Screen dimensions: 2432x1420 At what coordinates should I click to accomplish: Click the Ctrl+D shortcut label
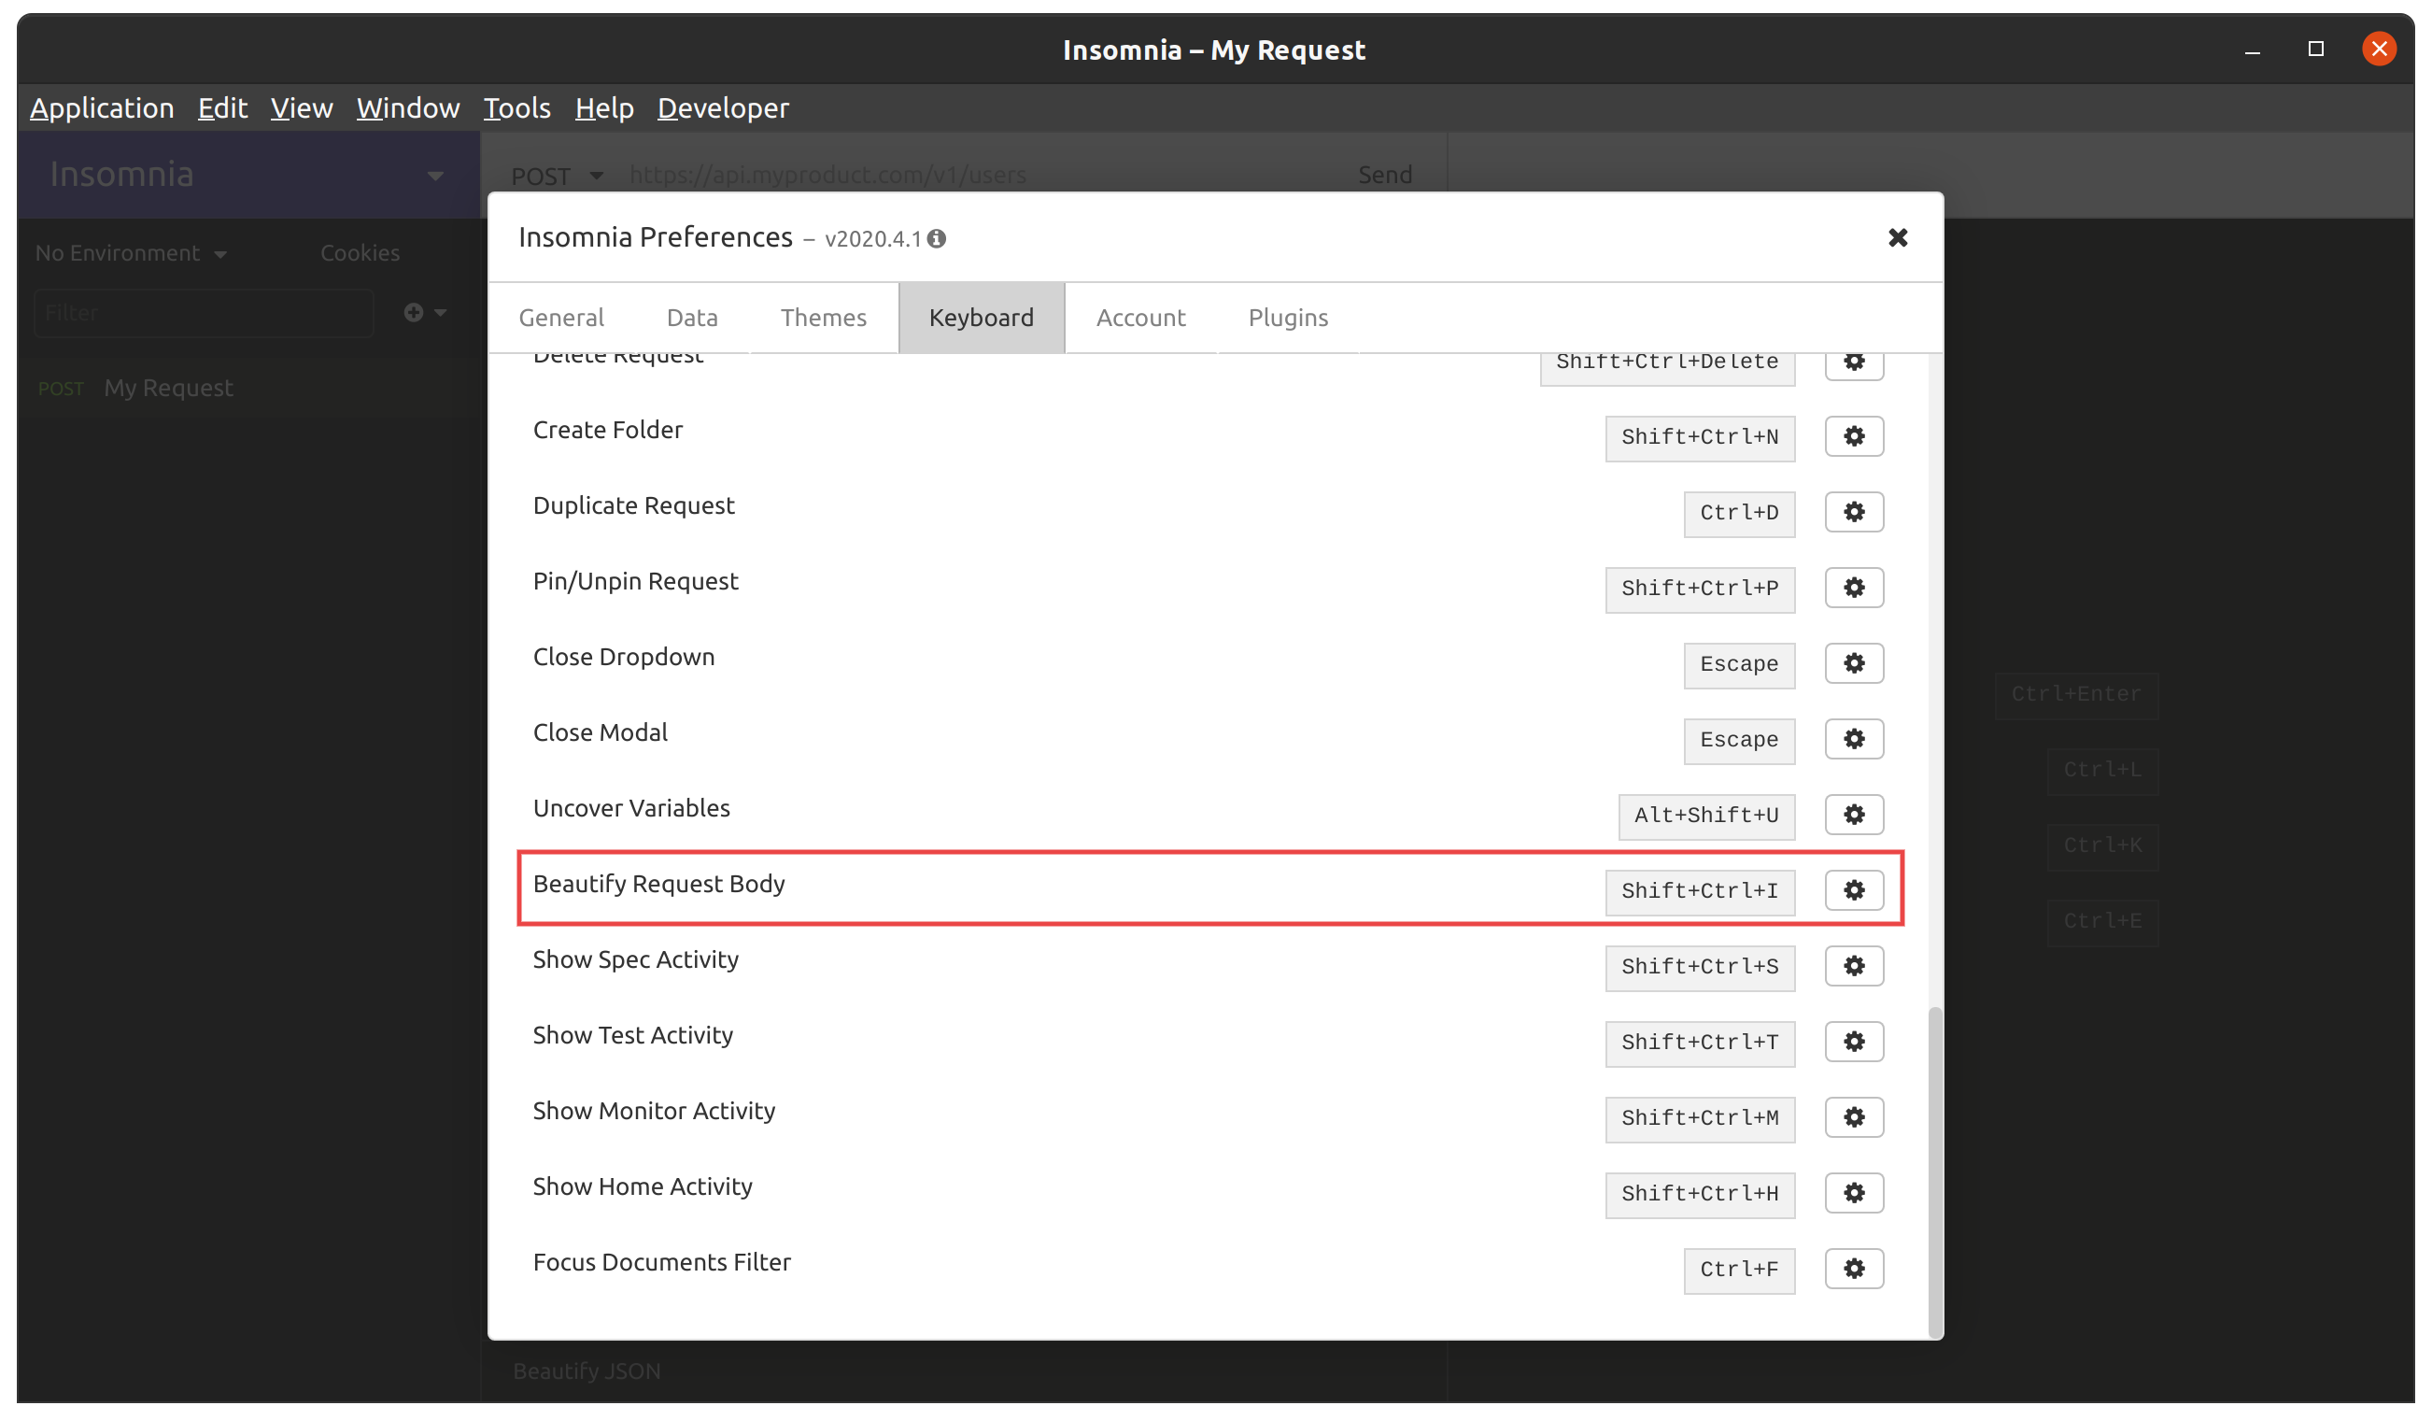pyautogui.click(x=1739, y=513)
